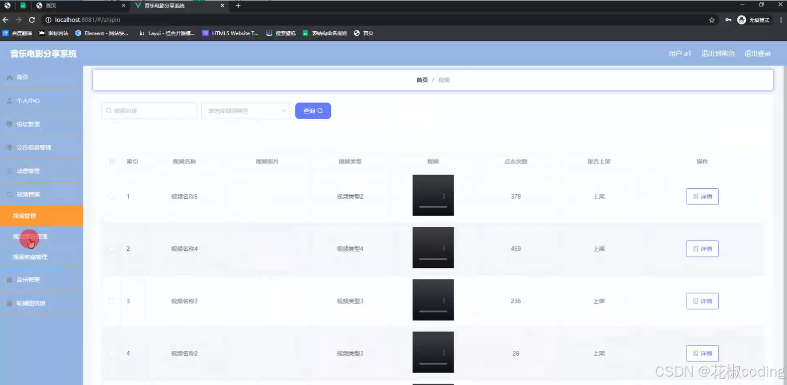The height and width of the screenshot is (385, 787).
Task: Switch to the green pinned browser tab
Action: click(23, 5)
